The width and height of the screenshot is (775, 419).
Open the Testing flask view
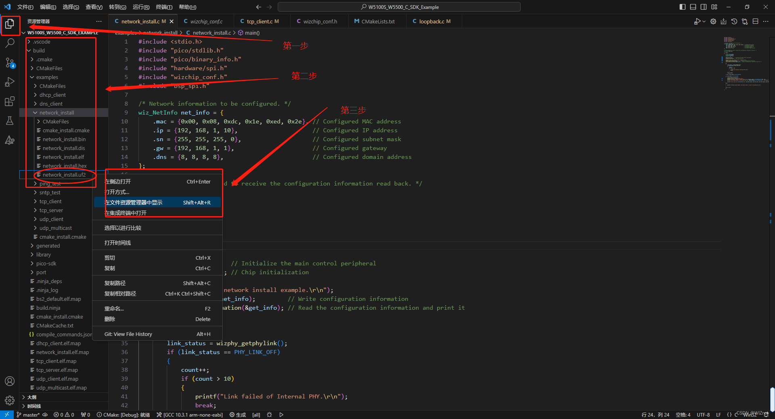10,121
